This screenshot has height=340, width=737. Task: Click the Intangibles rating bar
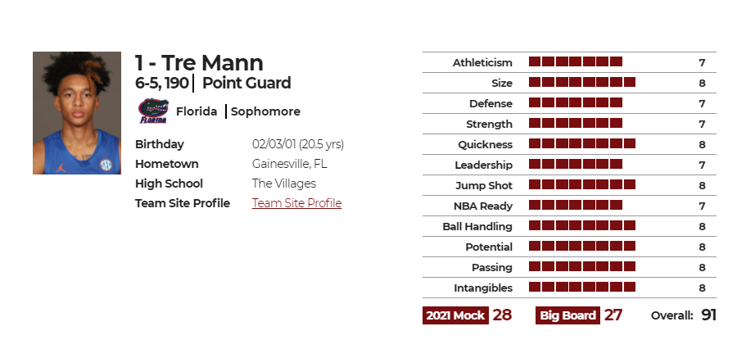click(x=582, y=287)
